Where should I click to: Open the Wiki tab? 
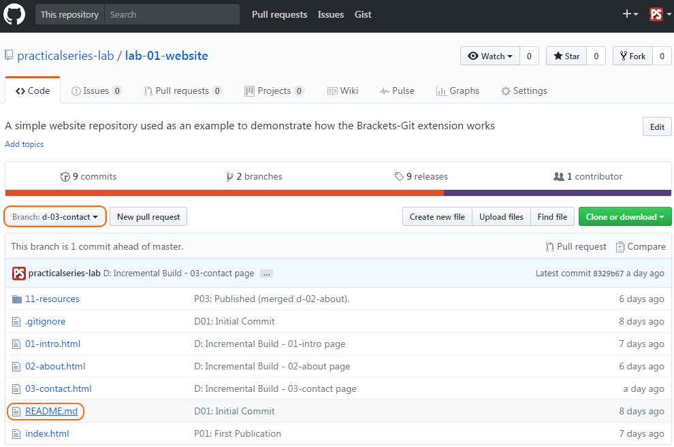(342, 90)
